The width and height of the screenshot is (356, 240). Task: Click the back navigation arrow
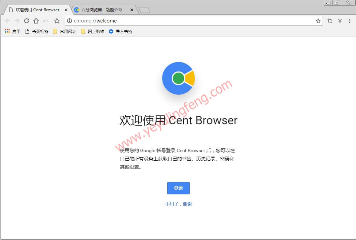pos(7,21)
